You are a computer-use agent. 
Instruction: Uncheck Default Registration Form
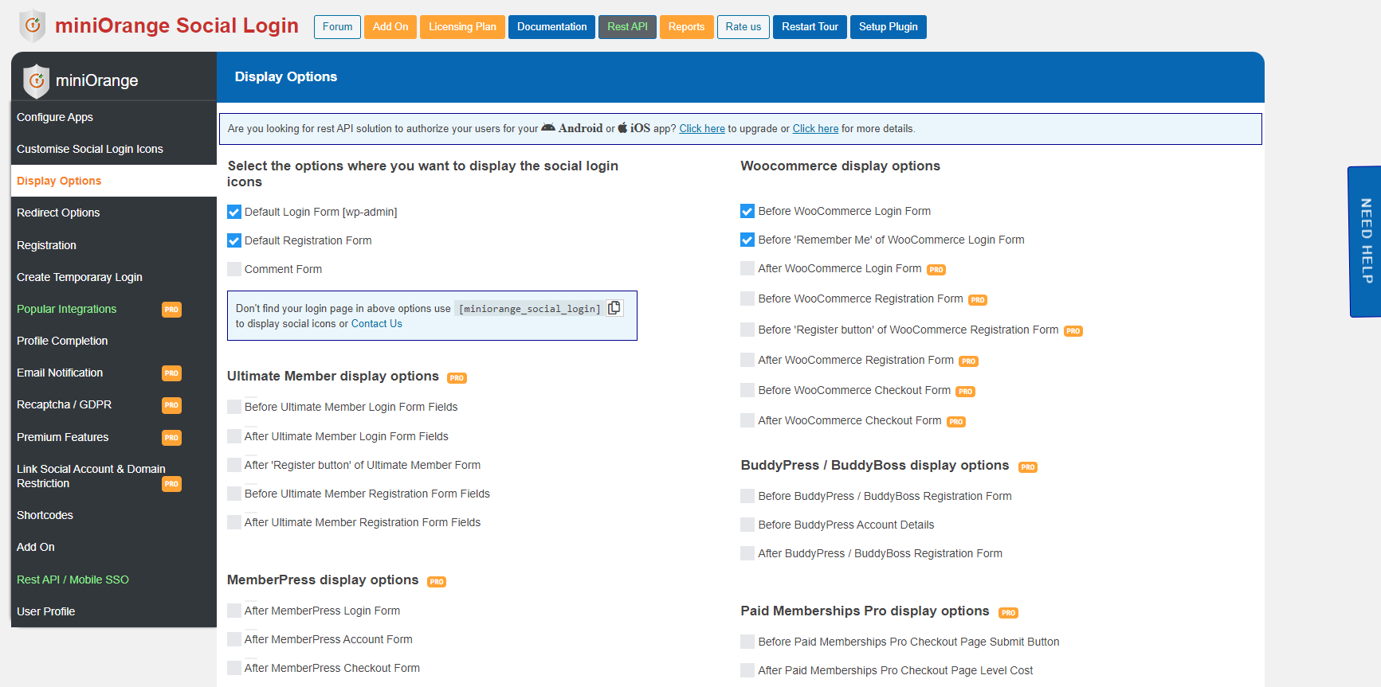pos(234,240)
